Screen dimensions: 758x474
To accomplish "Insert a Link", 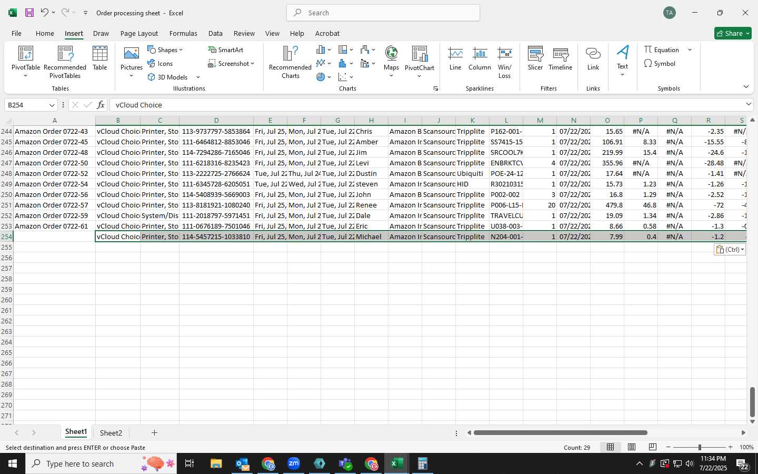I will tap(593, 58).
